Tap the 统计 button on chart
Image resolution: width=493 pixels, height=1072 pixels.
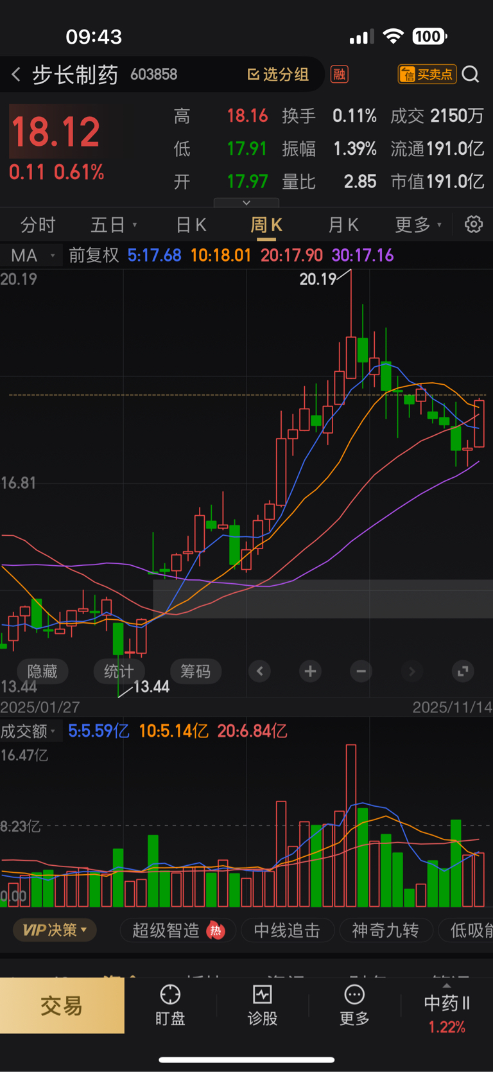(119, 671)
